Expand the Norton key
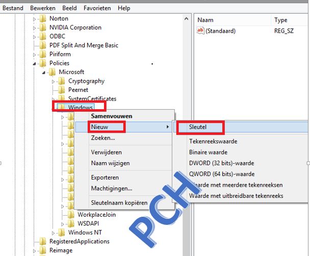 click(34, 19)
